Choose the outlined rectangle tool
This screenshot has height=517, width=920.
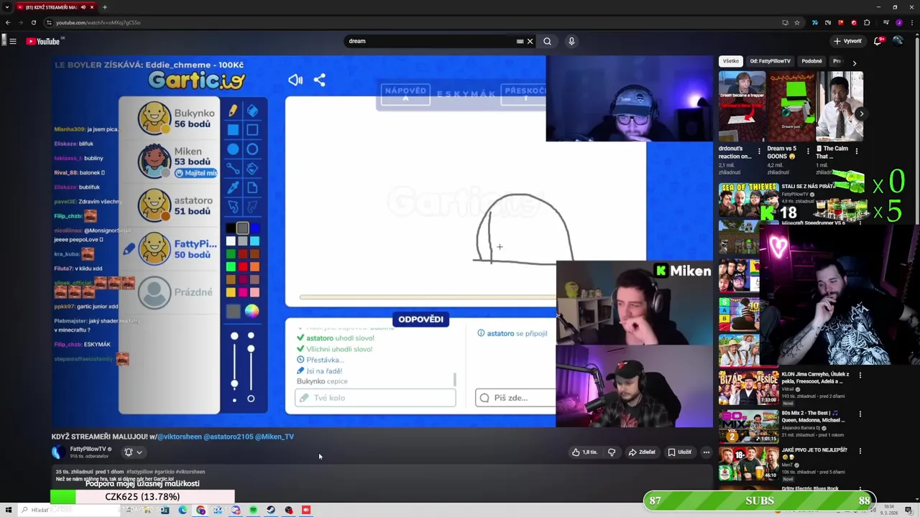(252, 130)
